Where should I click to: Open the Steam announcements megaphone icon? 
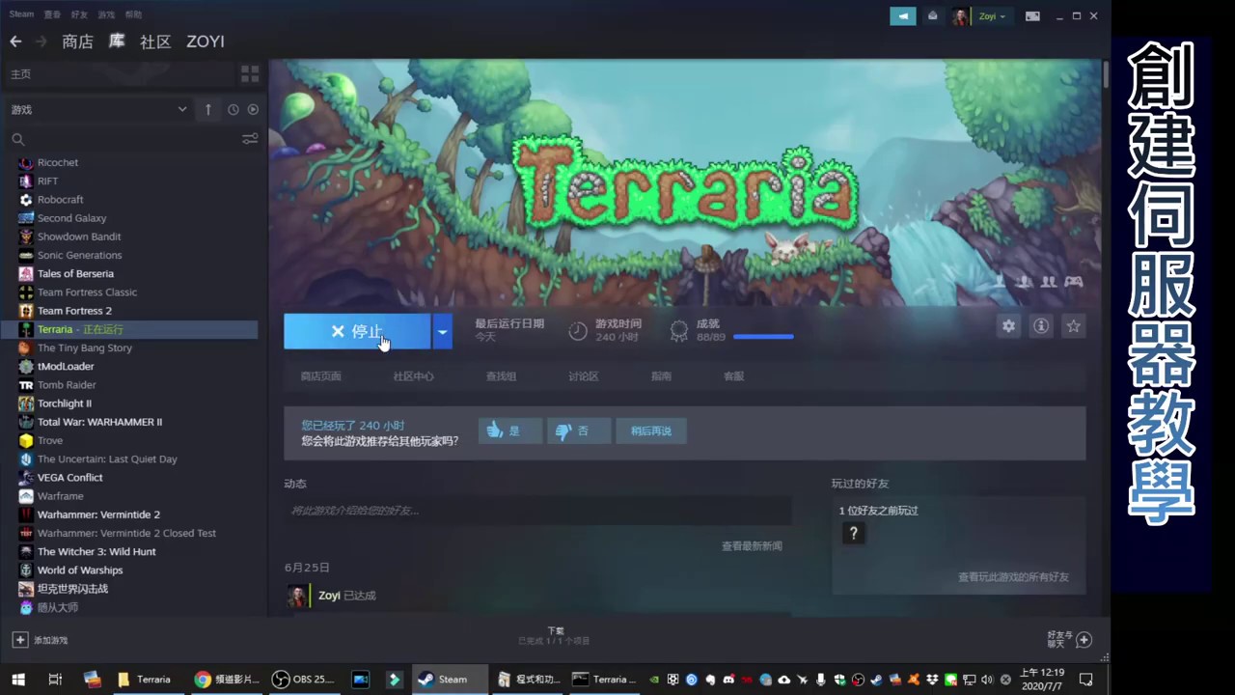coord(903,16)
